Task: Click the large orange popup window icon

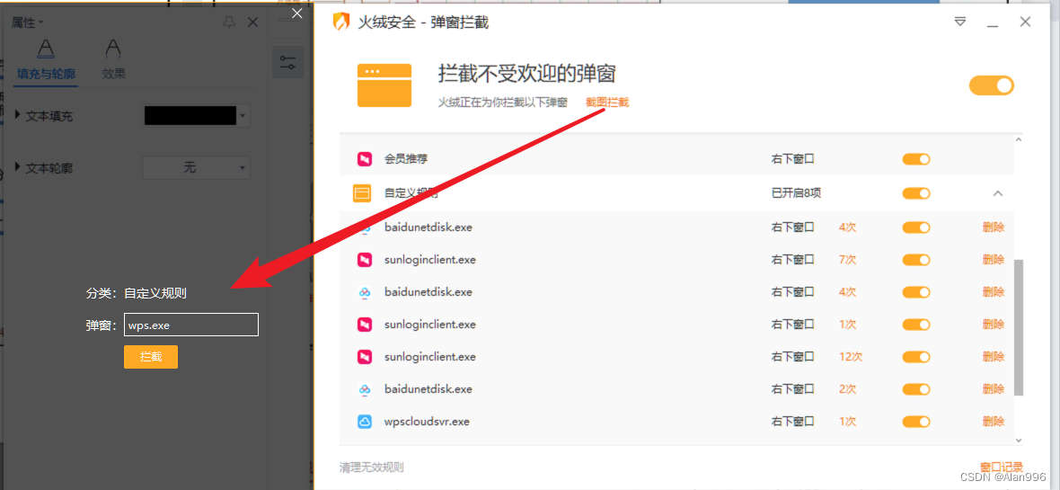Action: click(384, 85)
